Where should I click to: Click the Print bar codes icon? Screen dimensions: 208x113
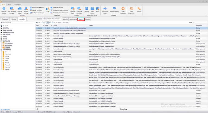coord(20,9)
